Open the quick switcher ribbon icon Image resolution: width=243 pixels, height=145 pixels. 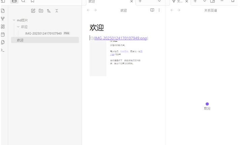coord(3,11)
